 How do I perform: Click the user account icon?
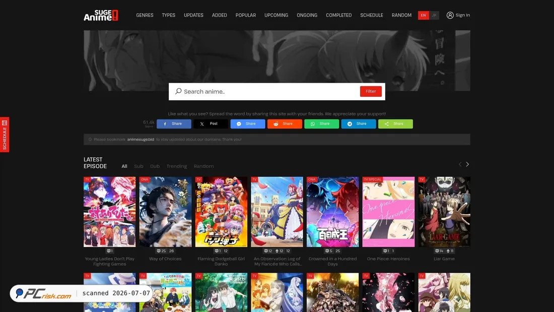[450, 15]
